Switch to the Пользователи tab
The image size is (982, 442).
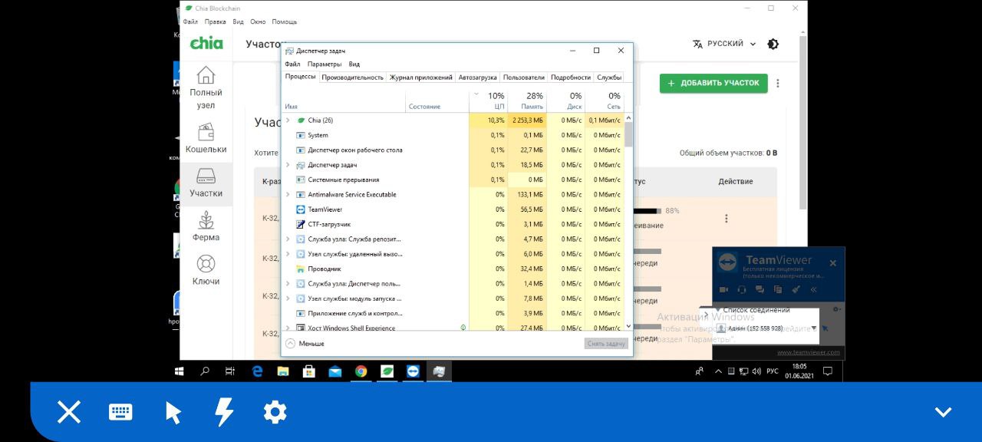pos(524,78)
